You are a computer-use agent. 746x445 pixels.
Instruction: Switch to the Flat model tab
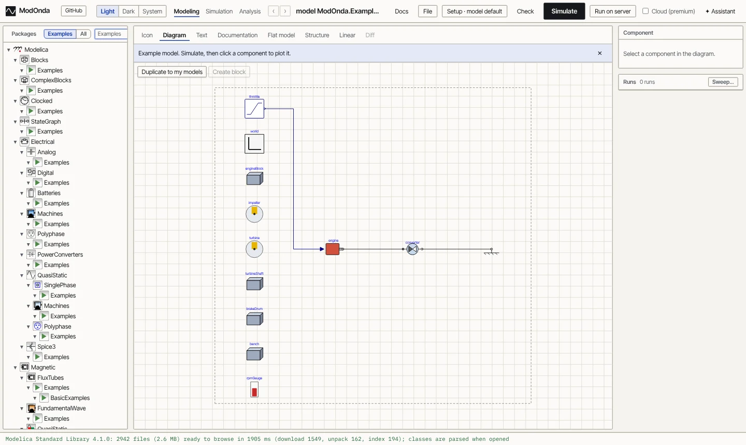281,35
